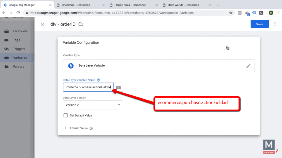This screenshot has height=158, width=282.
Task: Select Variables in the sidebar
Action: 20,58
